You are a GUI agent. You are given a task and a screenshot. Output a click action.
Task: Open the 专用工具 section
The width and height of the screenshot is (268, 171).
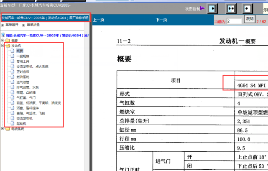[23, 61]
